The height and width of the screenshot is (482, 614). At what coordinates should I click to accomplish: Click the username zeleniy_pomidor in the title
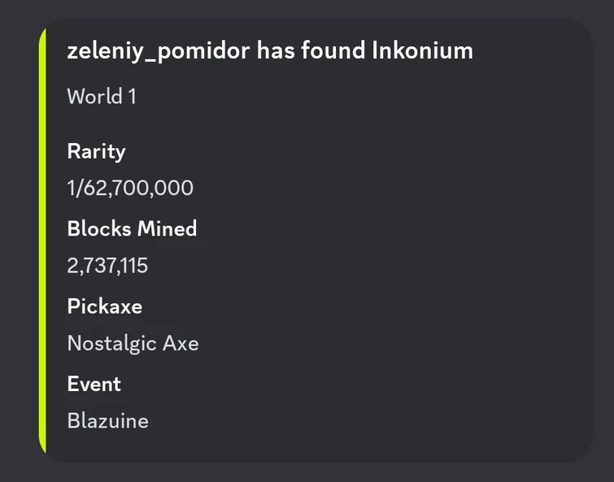tap(159, 51)
